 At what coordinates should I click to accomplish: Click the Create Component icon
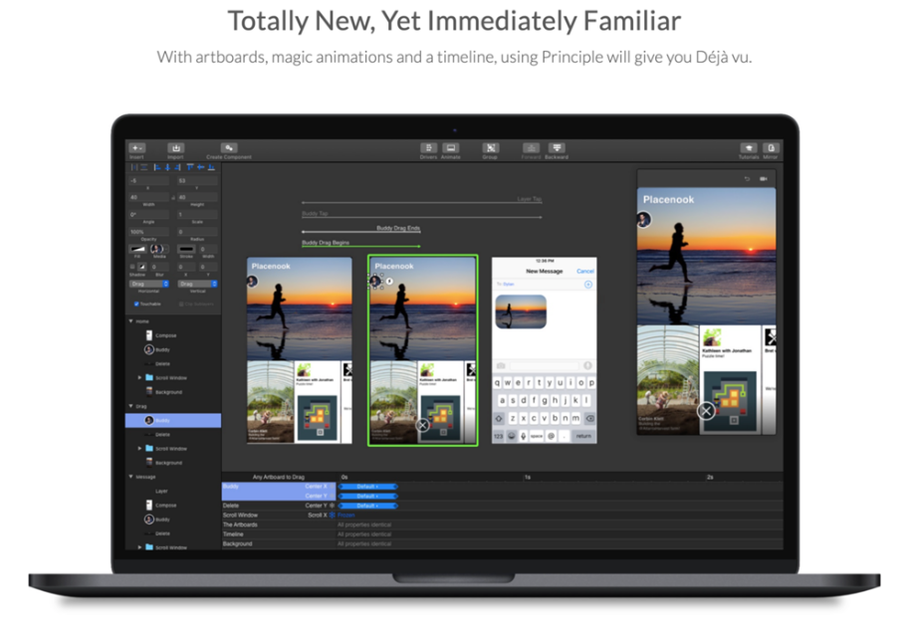(229, 147)
